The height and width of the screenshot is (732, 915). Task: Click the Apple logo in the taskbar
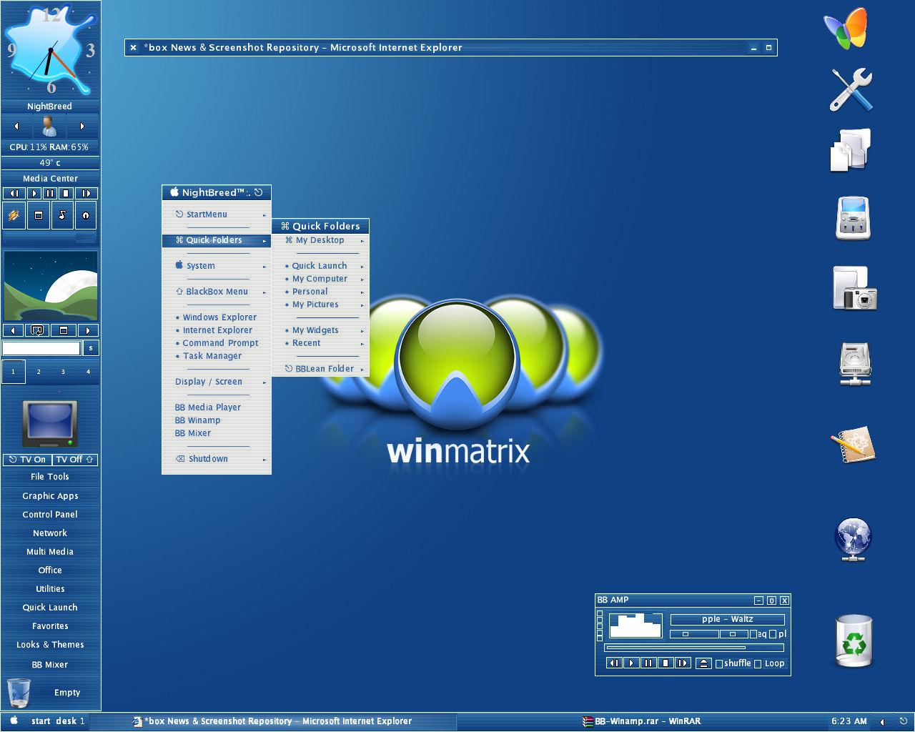pos(13,721)
